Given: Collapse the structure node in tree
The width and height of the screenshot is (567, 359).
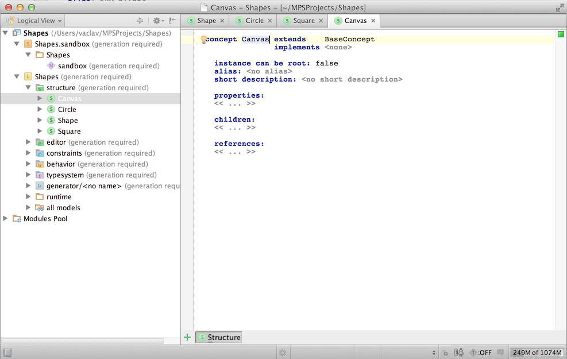Looking at the screenshot, I should point(28,88).
